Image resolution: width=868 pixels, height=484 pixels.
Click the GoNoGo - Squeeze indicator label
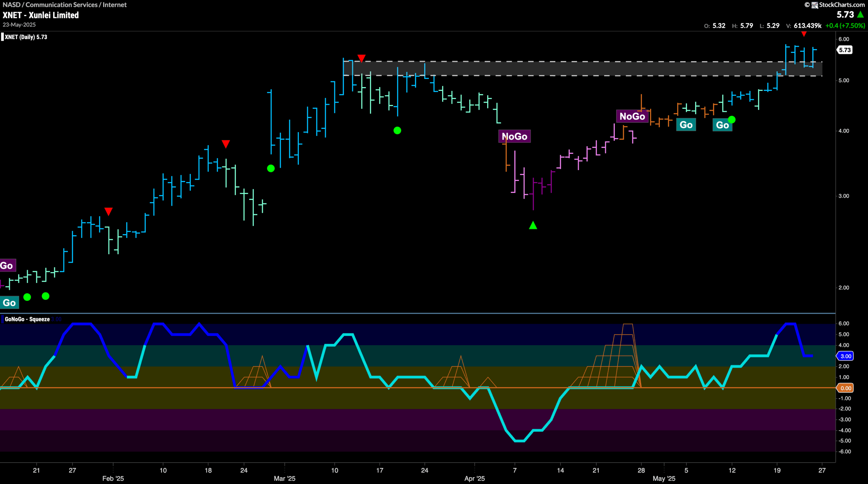pyautogui.click(x=27, y=319)
